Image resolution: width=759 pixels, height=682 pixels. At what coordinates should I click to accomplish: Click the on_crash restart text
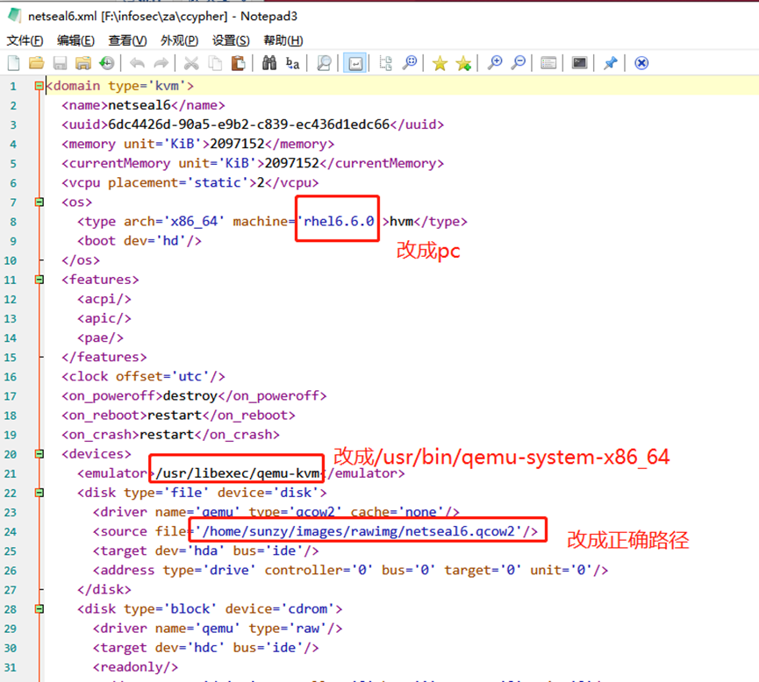click(x=167, y=434)
